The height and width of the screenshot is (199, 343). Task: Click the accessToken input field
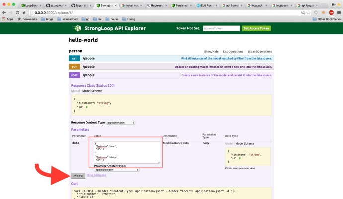(221, 28)
